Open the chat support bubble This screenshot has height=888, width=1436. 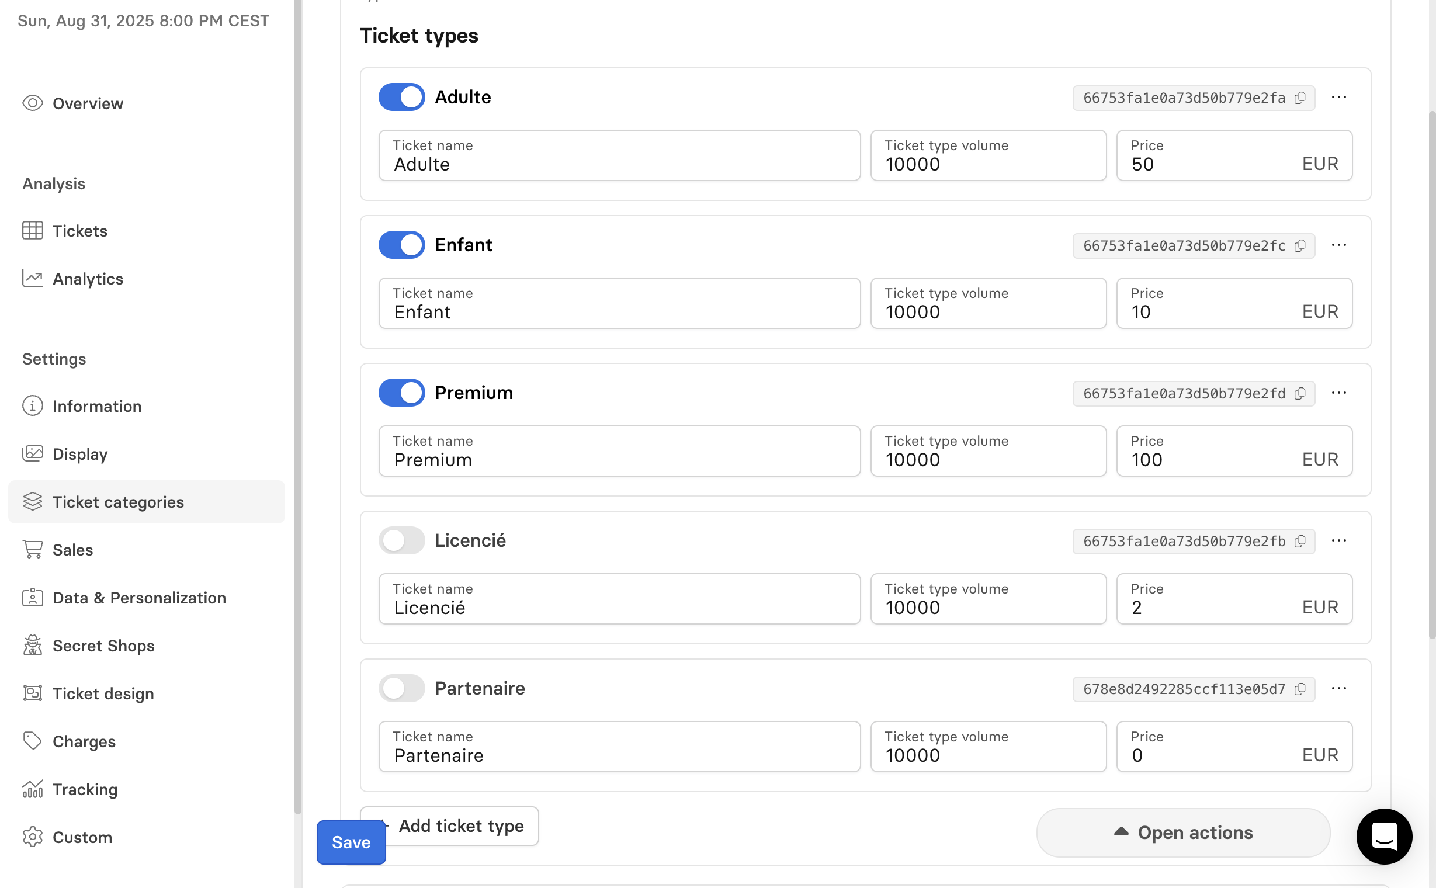[x=1383, y=836]
